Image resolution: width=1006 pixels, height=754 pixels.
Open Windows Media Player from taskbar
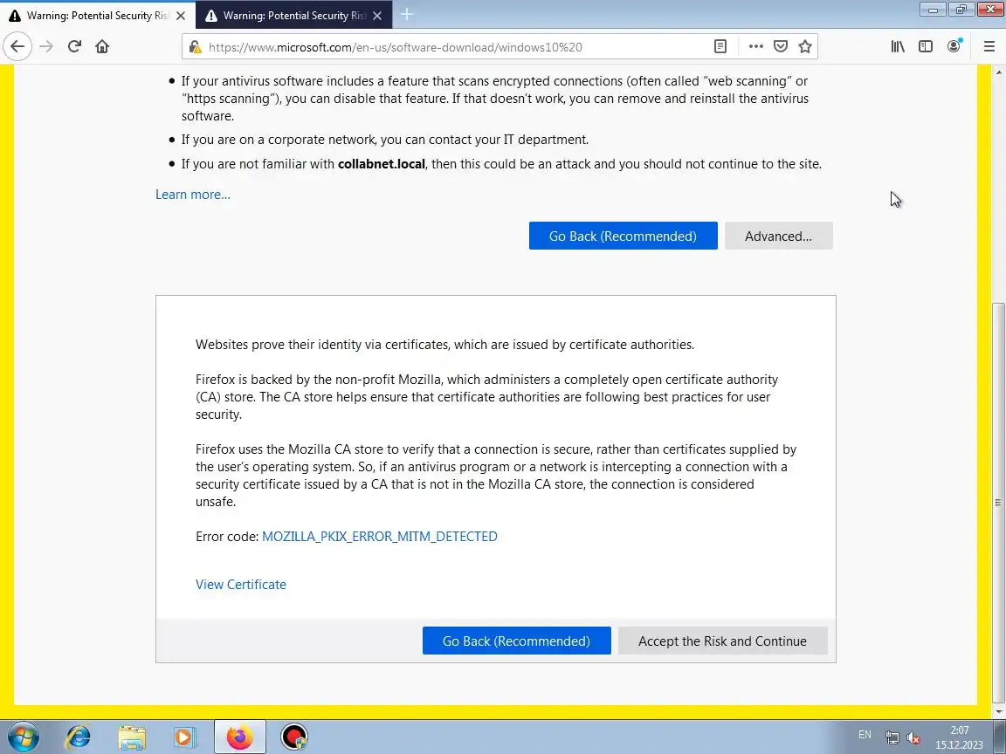(185, 737)
